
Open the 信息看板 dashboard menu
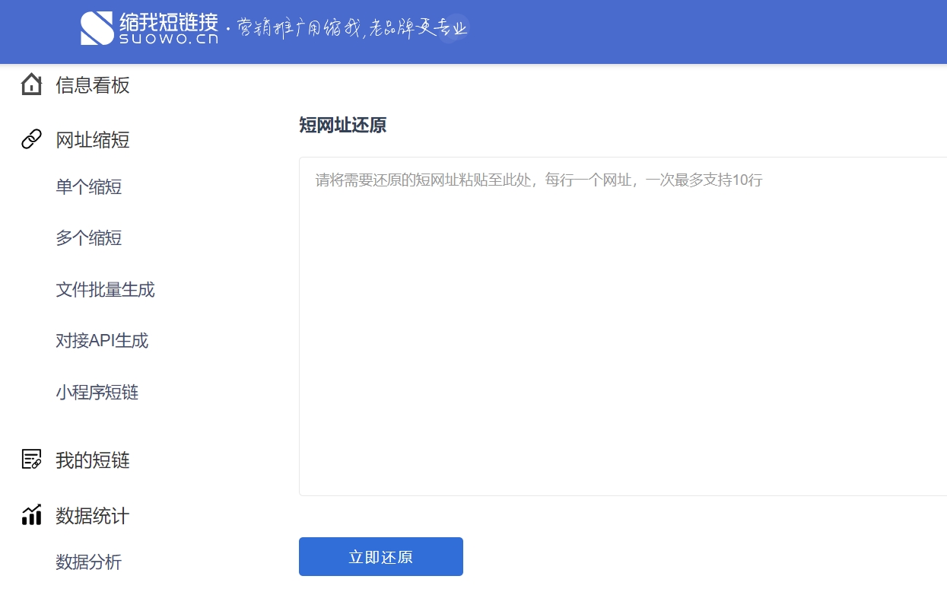[x=92, y=85]
